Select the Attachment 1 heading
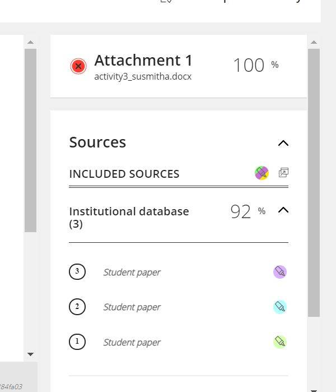The image size is (336, 392). tap(143, 61)
